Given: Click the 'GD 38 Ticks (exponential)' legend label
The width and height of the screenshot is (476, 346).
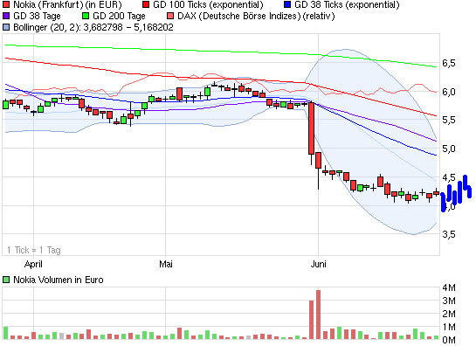Looking at the screenshot, I should tap(347, 5).
